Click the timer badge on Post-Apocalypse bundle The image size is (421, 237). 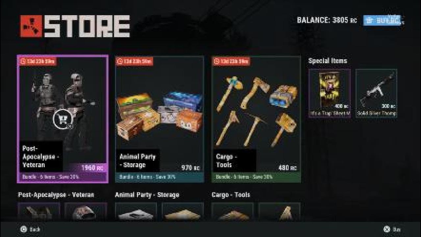click(37, 61)
